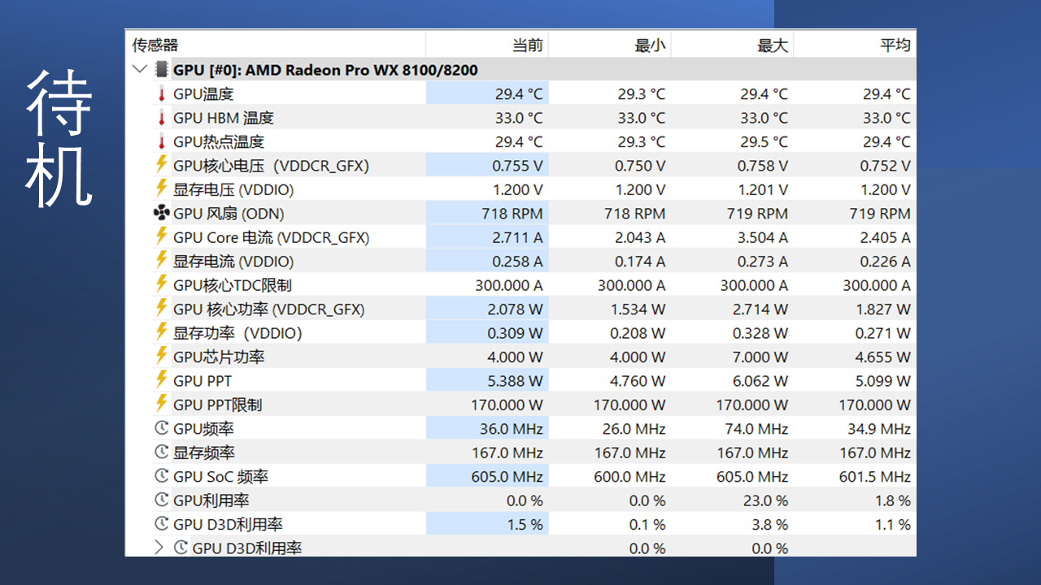
Task: Click the clock icon for 显存频率
Action: 161,452
